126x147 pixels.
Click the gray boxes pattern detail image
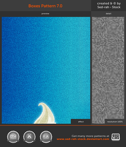[108, 68]
